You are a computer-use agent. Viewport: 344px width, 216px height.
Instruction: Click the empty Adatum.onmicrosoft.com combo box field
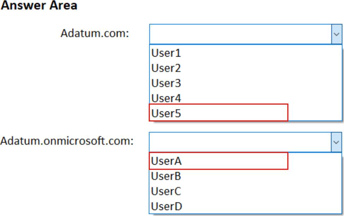tap(240, 142)
